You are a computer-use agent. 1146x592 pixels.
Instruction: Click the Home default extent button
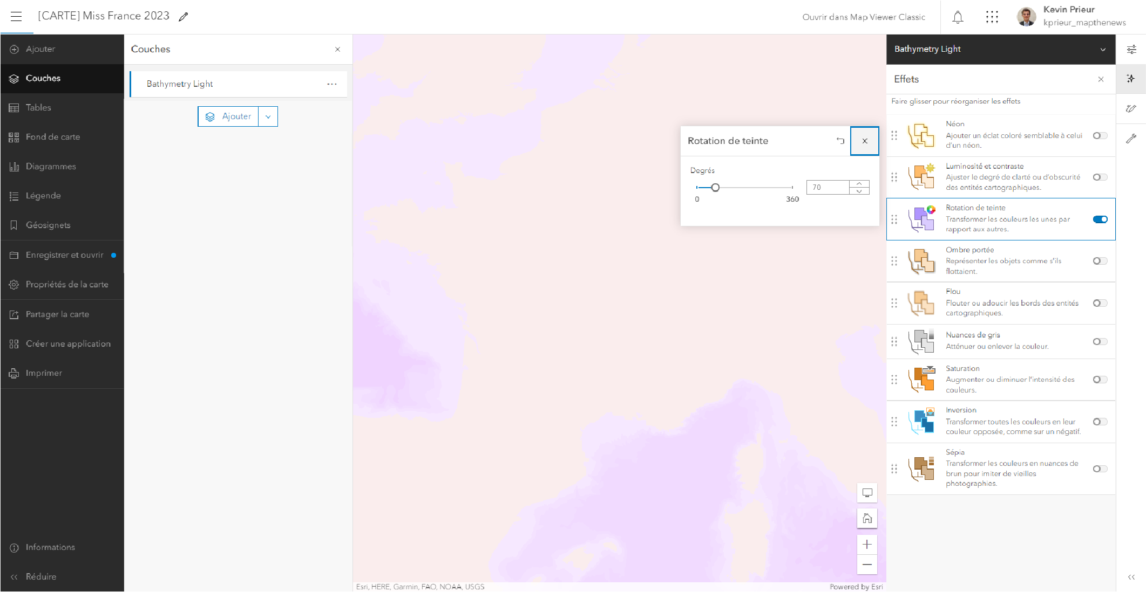(867, 519)
